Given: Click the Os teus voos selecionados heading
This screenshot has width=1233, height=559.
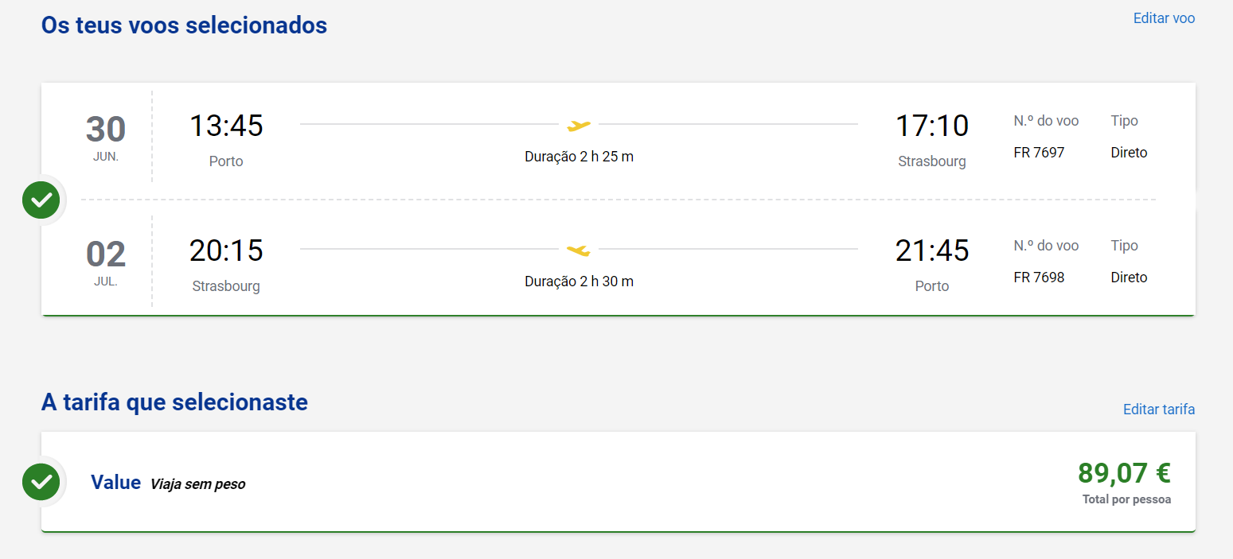Looking at the screenshot, I should pos(184,25).
